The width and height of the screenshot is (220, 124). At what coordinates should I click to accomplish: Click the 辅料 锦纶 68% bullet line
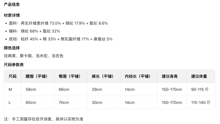pos(34,31)
